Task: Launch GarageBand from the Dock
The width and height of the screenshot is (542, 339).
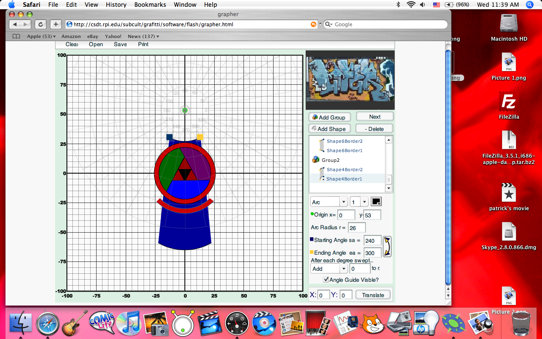Action: pyautogui.click(x=75, y=324)
